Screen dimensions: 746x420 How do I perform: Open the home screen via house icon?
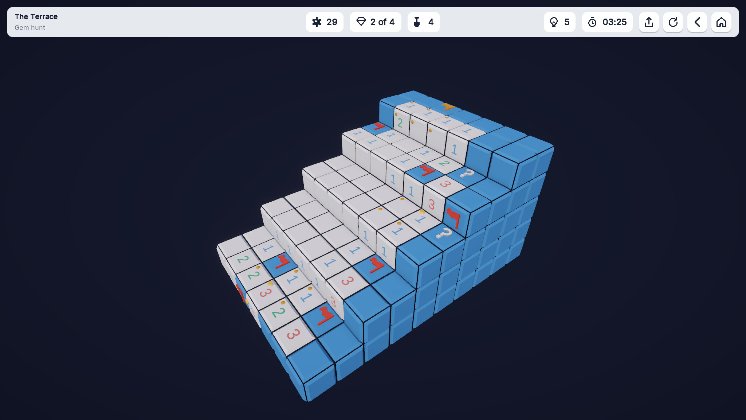tap(721, 22)
